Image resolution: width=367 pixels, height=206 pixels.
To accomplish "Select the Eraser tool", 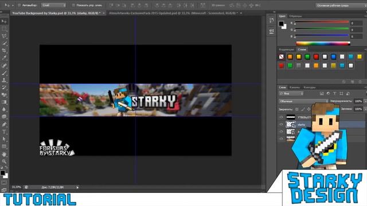I will coord(4,94).
